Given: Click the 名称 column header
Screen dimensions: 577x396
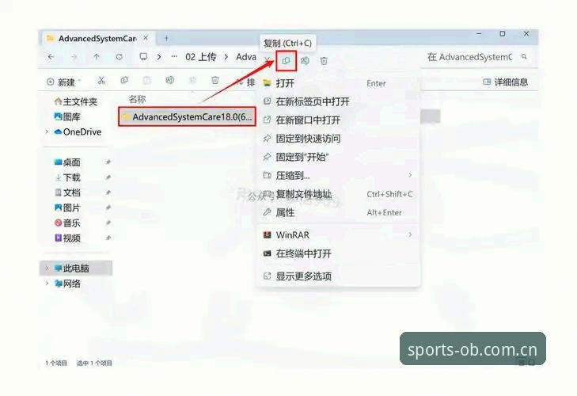Looking at the screenshot, I should pyautogui.click(x=137, y=99).
